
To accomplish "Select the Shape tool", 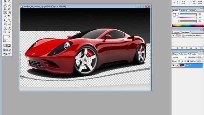I will 9,24.
